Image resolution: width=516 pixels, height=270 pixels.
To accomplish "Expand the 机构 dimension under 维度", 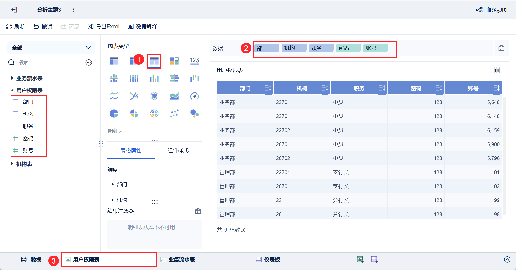I will (x=113, y=200).
